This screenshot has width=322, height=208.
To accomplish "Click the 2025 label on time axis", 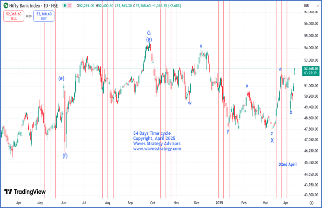I will tap(219, 203).
